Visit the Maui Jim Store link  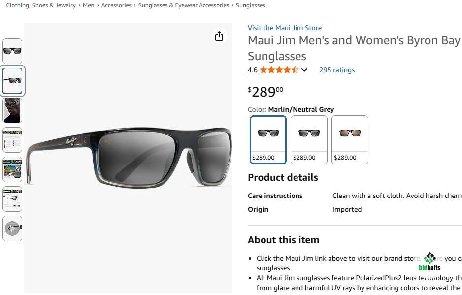click(284, 28)
